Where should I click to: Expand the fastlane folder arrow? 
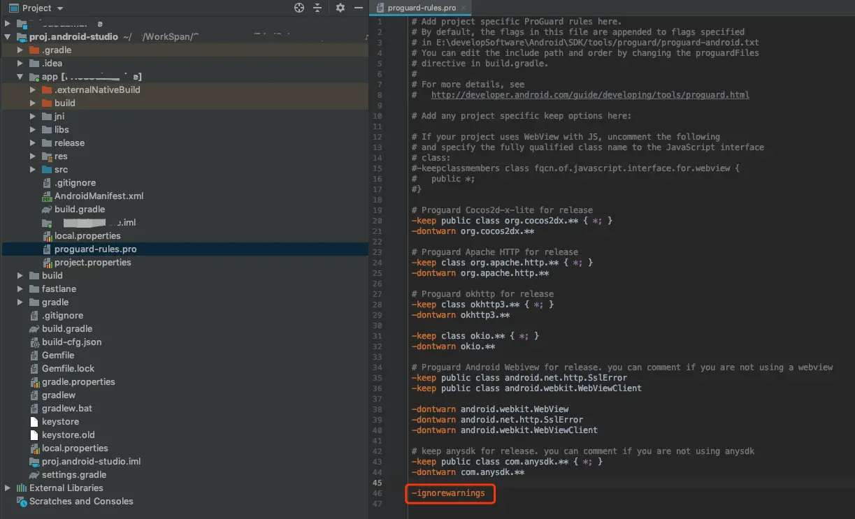(x=21, y=288)
